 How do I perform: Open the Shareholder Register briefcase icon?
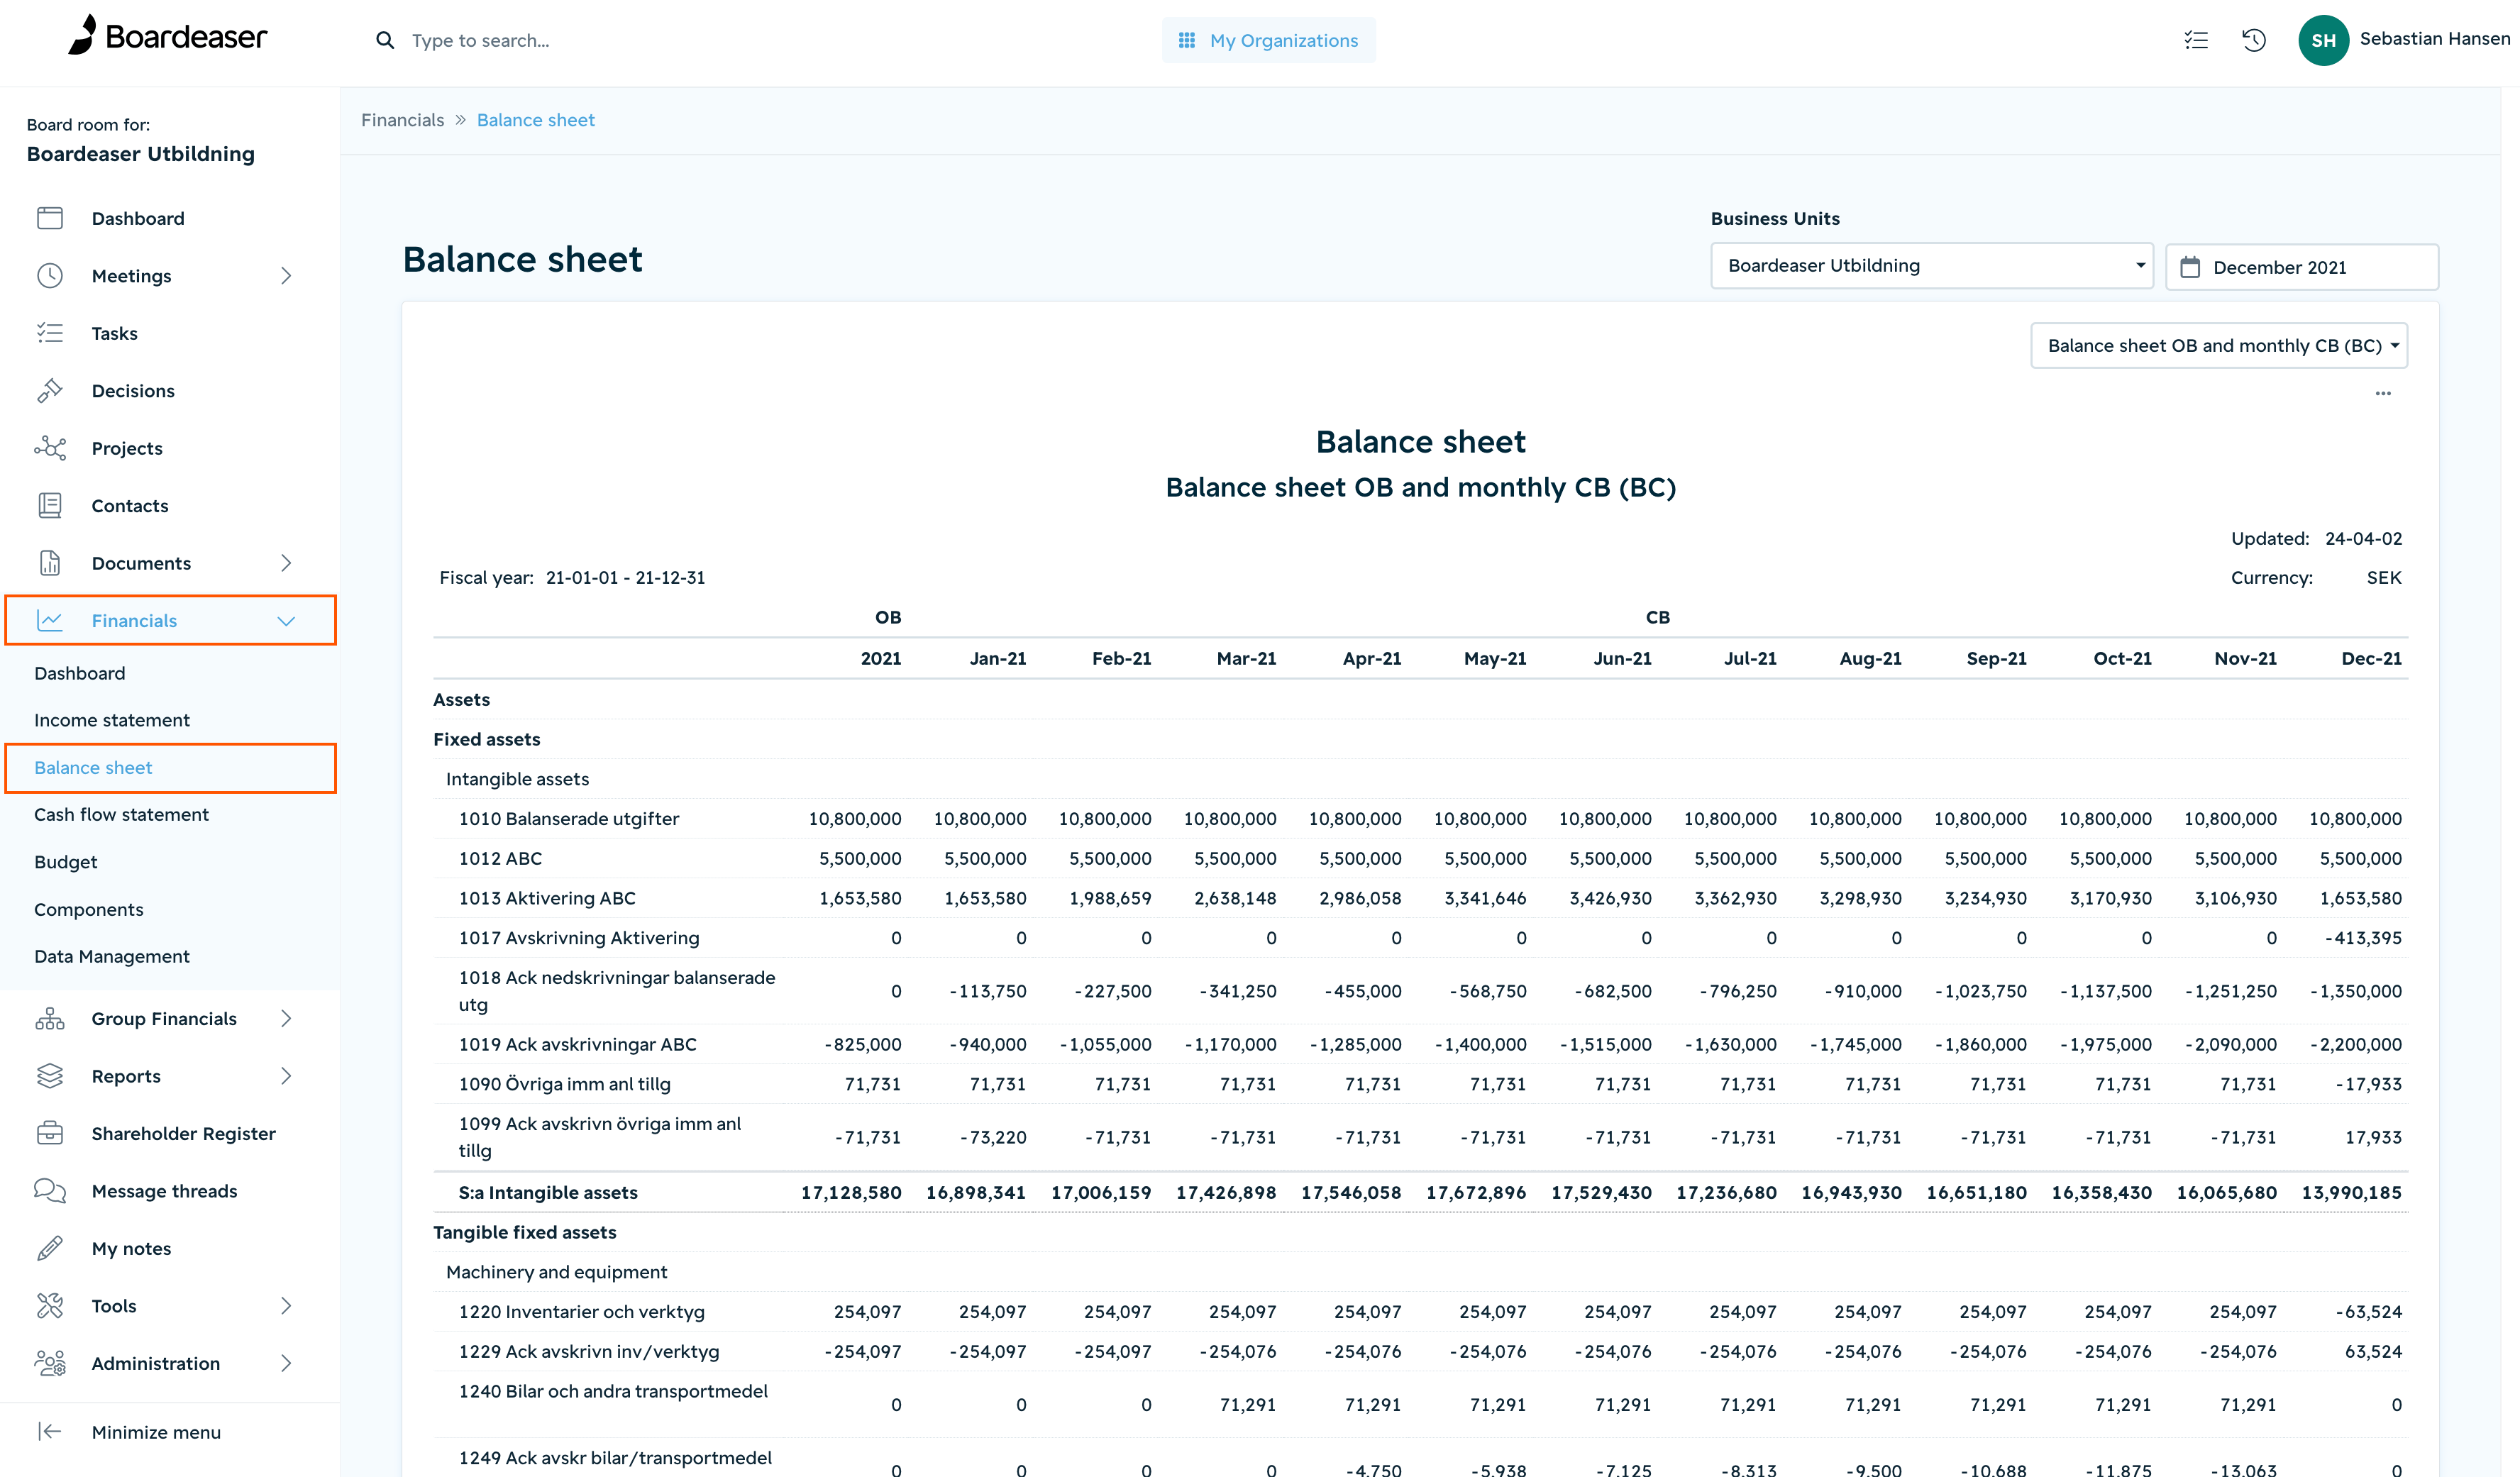click(50, 1133)
